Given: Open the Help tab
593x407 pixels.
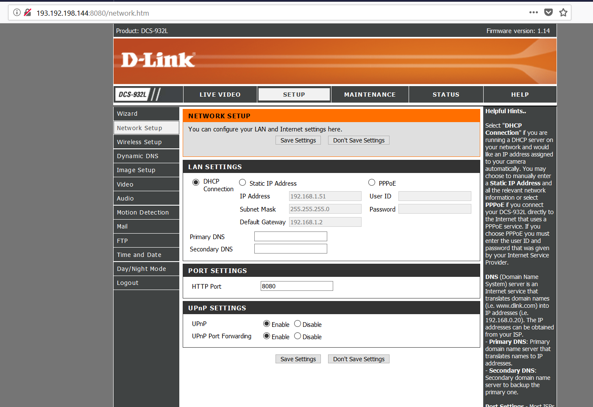Looking at the screenshot, I should point(520,95).
